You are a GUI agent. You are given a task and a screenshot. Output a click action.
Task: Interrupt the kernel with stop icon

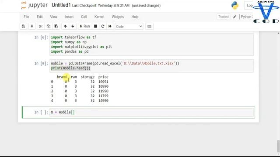(x=95, y=26)
